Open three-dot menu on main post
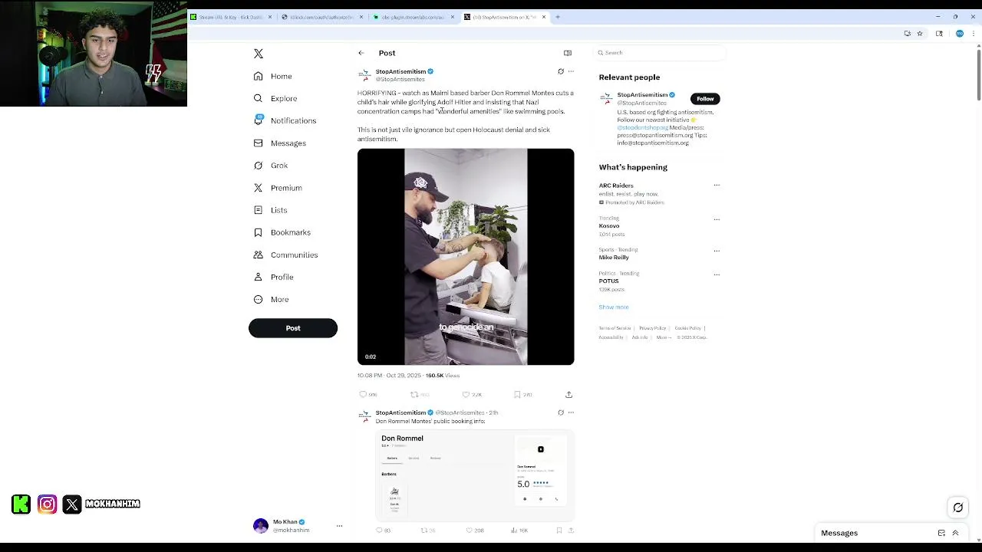This screenshot has height=552, width=982. (571, 71)
